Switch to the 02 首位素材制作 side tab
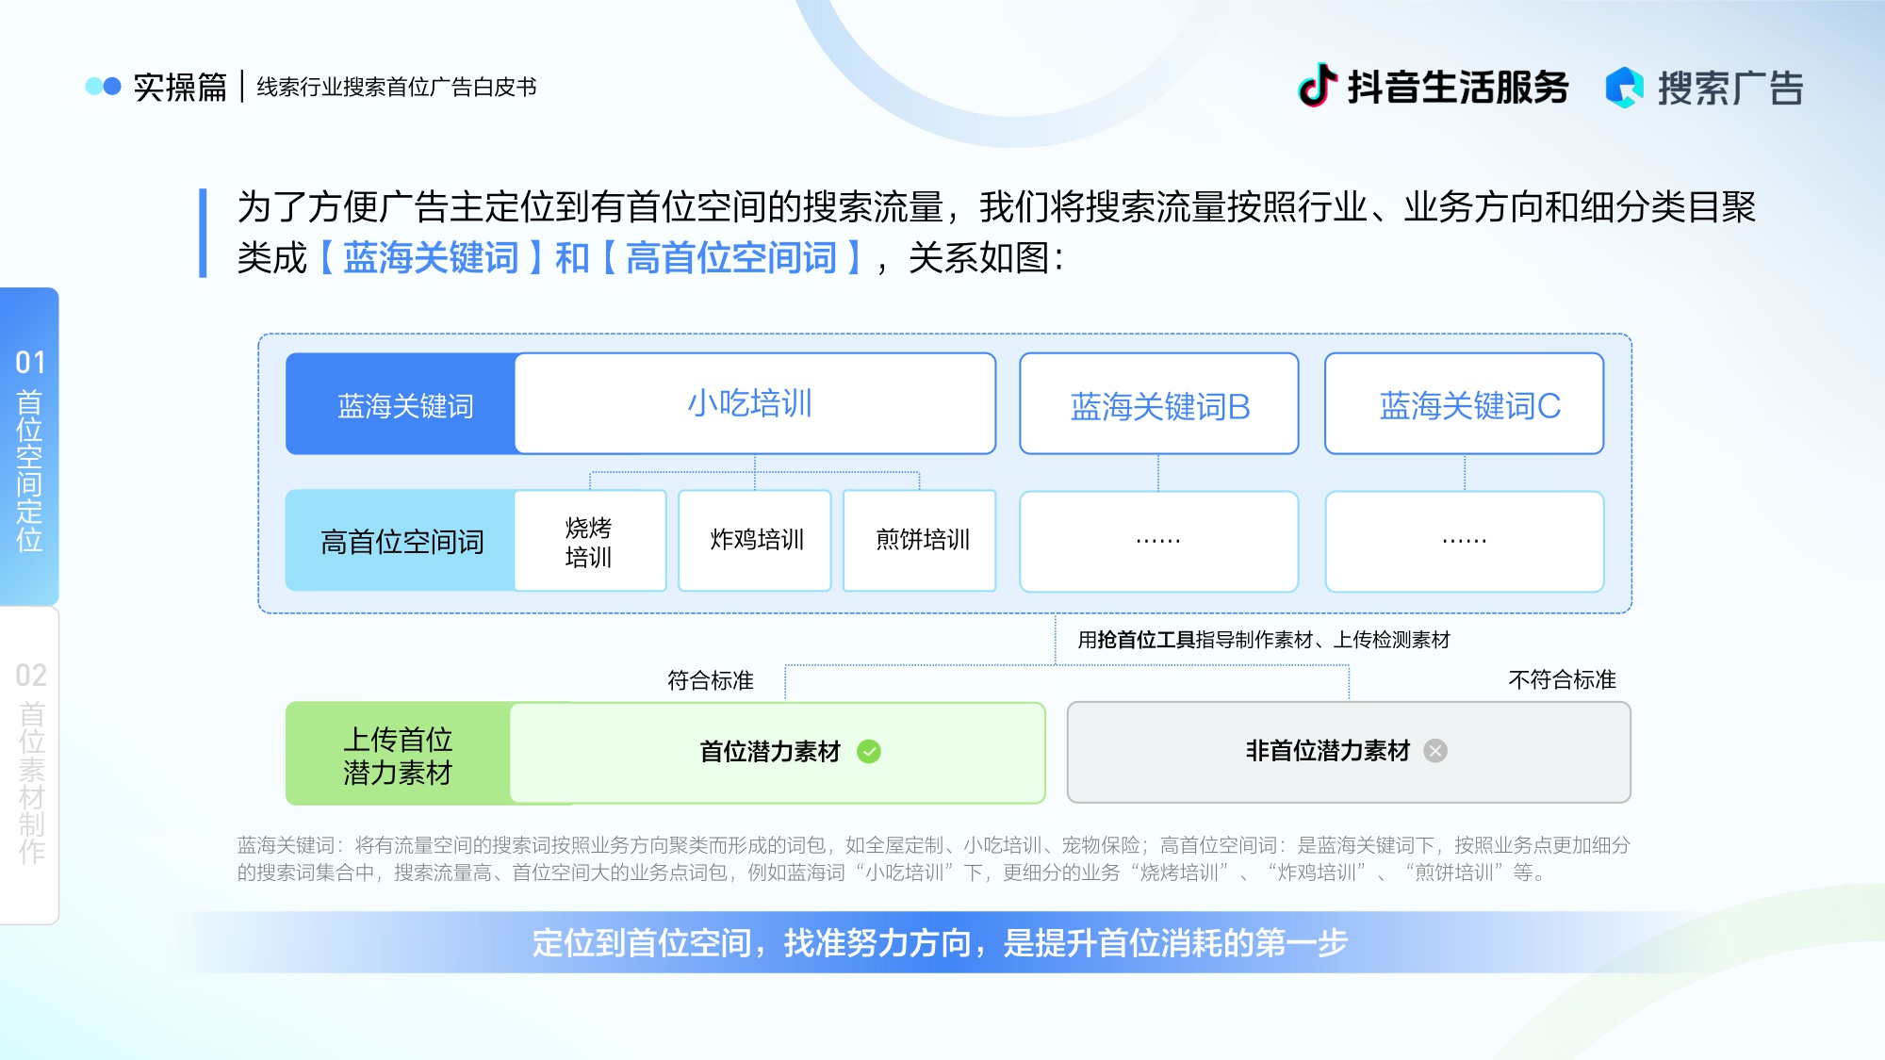Viewport: 1885px width, 1060px height. click(x=29, y=765)
